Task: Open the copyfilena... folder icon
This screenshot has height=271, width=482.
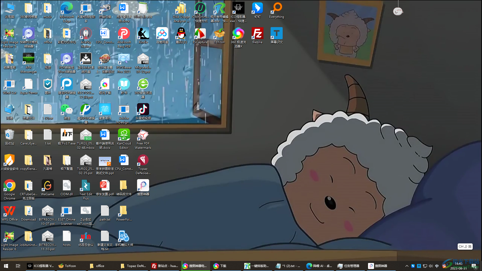Action: 29,162
